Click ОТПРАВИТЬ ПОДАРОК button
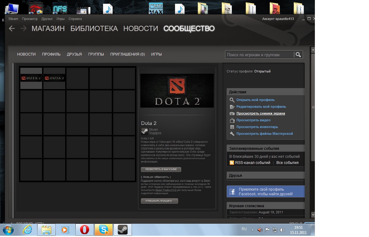 pos(160,201)
